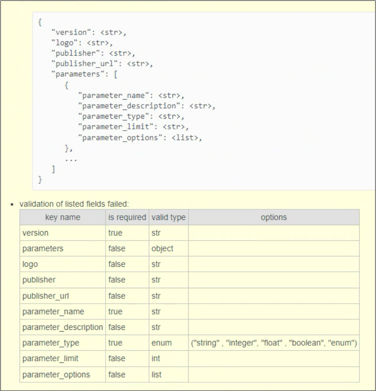This screenshot has height=391, width=376.
Task: Click the "validation of listed fields failed:" text
Action: point(74,204)
